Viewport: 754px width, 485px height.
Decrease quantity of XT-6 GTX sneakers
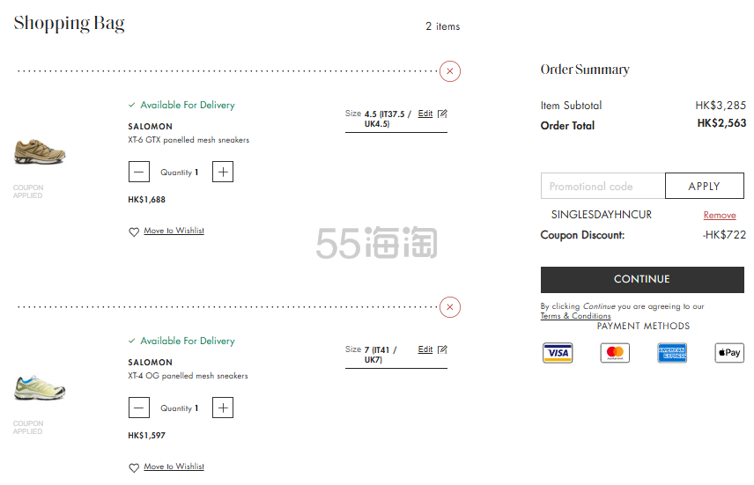coord(139,173)
